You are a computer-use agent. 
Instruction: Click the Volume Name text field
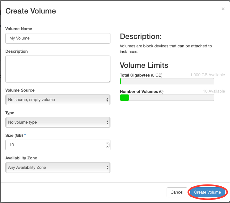pyautogui.click(x=58, y=38)
